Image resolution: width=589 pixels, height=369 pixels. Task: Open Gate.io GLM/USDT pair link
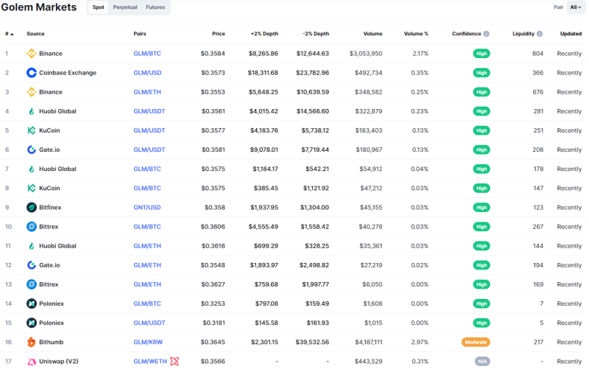point(149,150)
